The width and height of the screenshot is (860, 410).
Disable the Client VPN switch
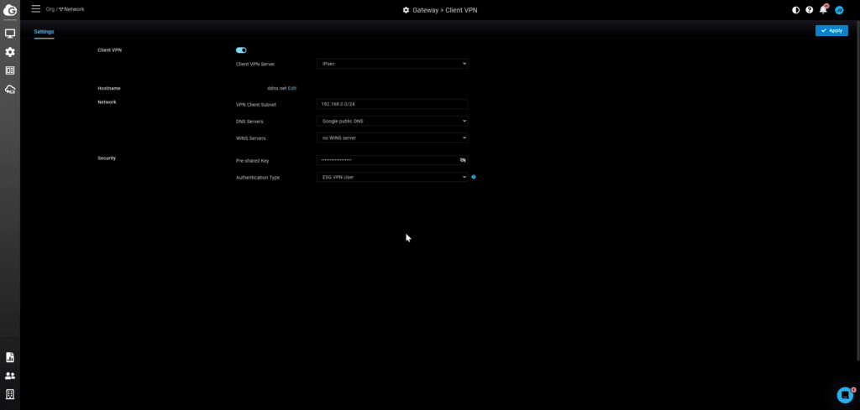coord(241,50)
